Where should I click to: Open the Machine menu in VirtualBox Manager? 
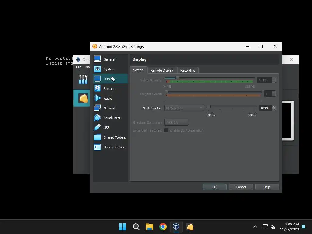point(87,67)
